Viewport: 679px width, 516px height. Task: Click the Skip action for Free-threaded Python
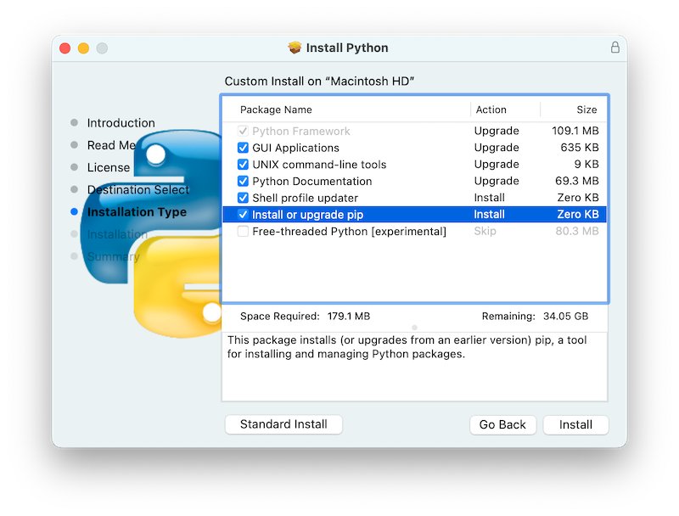coord(485,231)
